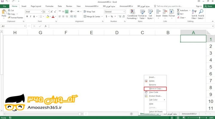The image size is (215, 119).
Task: Open the General number format dropdown
Action: [x=124, y=12]
